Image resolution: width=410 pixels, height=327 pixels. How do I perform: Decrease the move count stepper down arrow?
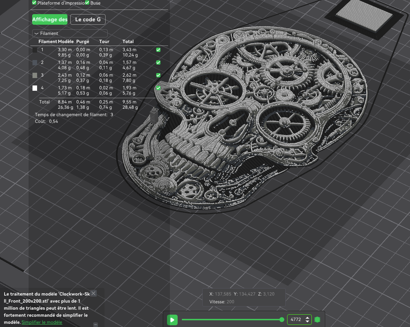pos(308,321)
